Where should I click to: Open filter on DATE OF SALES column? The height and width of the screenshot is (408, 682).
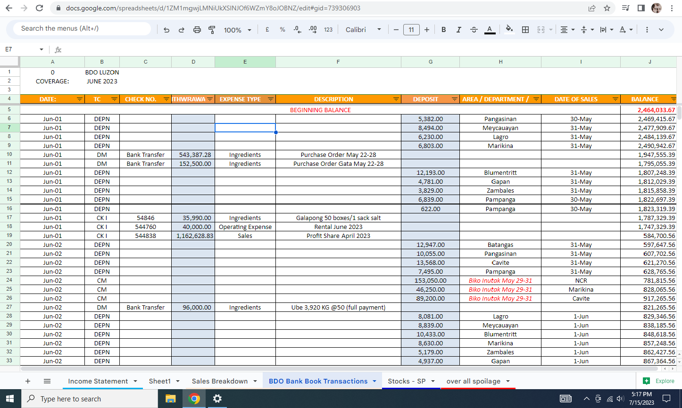click(x=615, y=99)
